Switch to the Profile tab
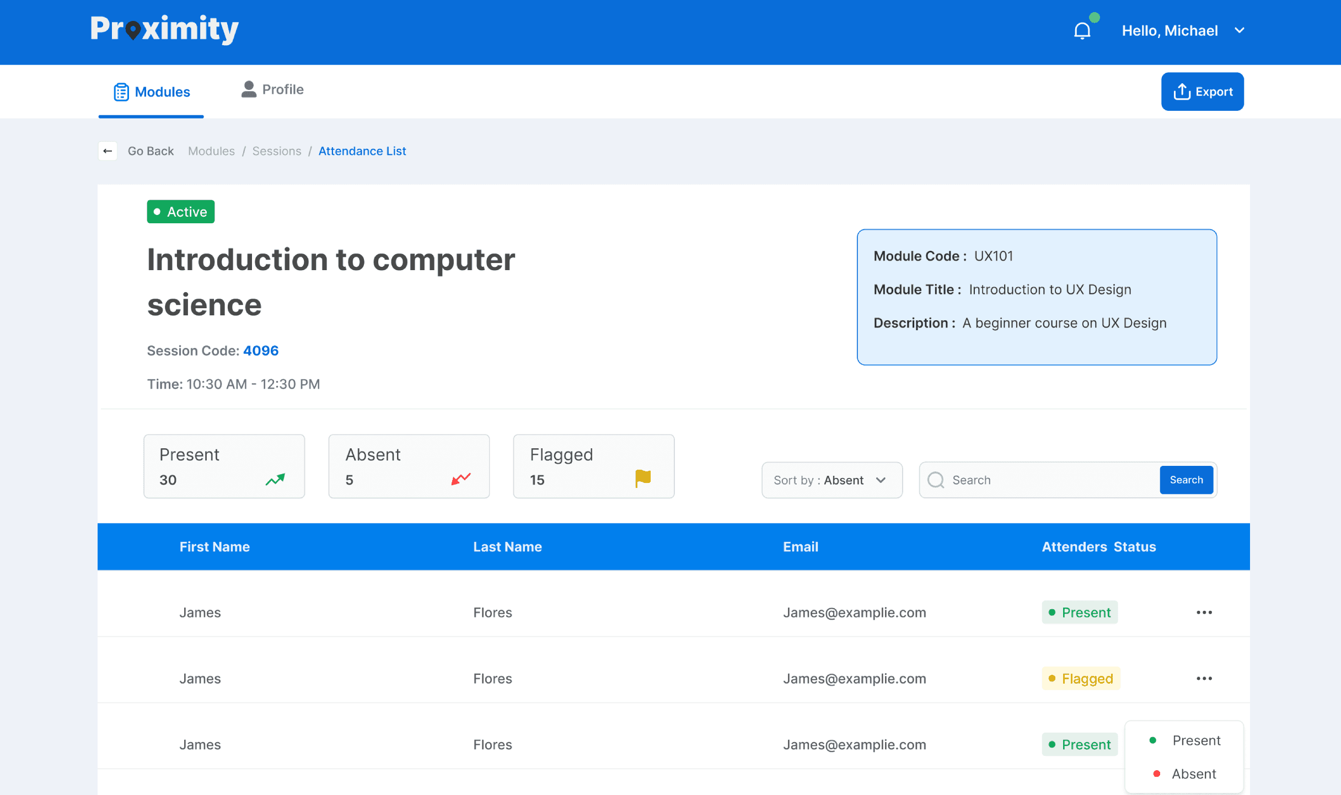This screenshot has width=1341, height=795. coord(273,89)
